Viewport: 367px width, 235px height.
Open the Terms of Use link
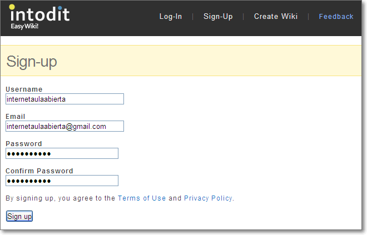pos(142,198)
